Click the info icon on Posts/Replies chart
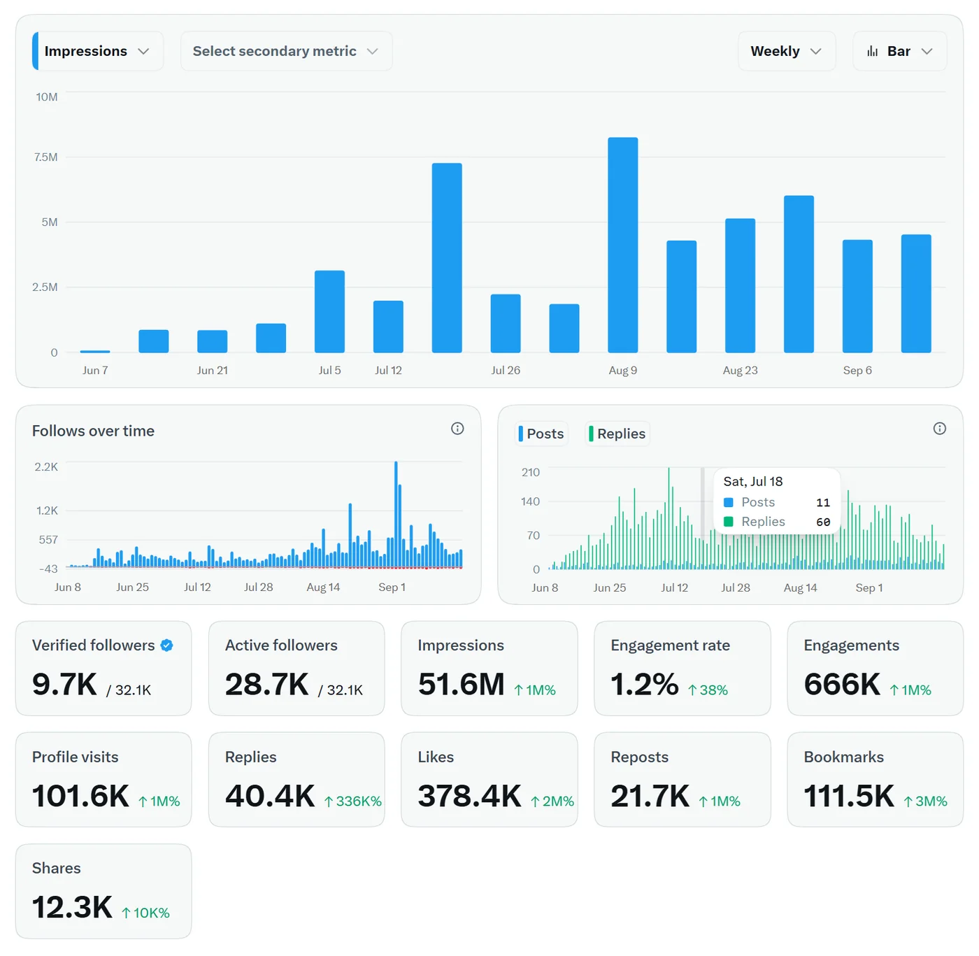This screenshot has width=979, height=956. click(940, 429)
